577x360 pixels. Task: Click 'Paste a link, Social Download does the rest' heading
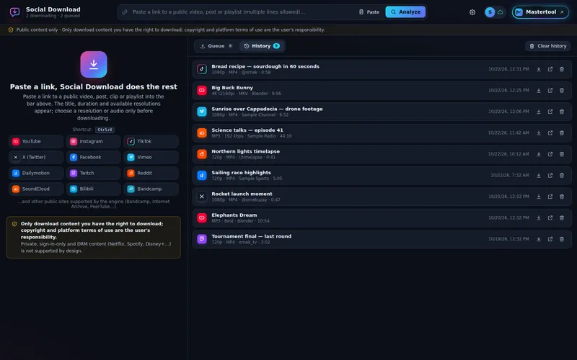[94, 86]
